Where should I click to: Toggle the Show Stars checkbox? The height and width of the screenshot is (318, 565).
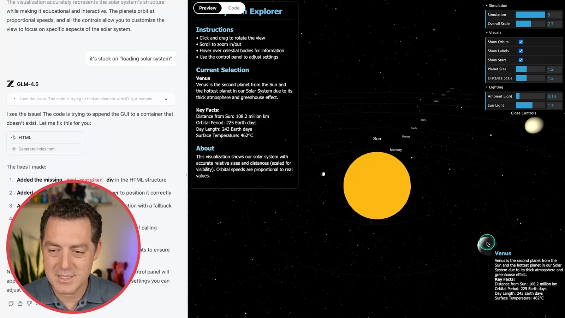[x=521, y=60]
